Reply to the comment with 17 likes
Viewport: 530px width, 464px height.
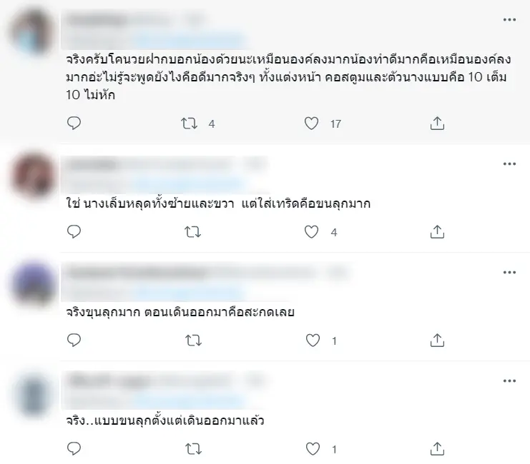[x=74, y=123]
